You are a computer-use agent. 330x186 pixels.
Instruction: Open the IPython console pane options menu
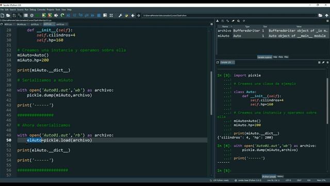pos(327,63)
